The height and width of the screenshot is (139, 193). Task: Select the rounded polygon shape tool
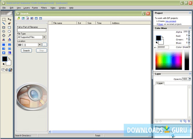(x=4, y=36)
